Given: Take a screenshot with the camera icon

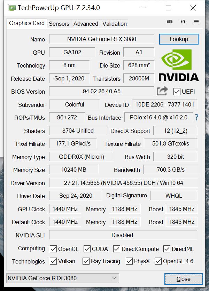Looking at the screenshot, I should pos(170,22).
